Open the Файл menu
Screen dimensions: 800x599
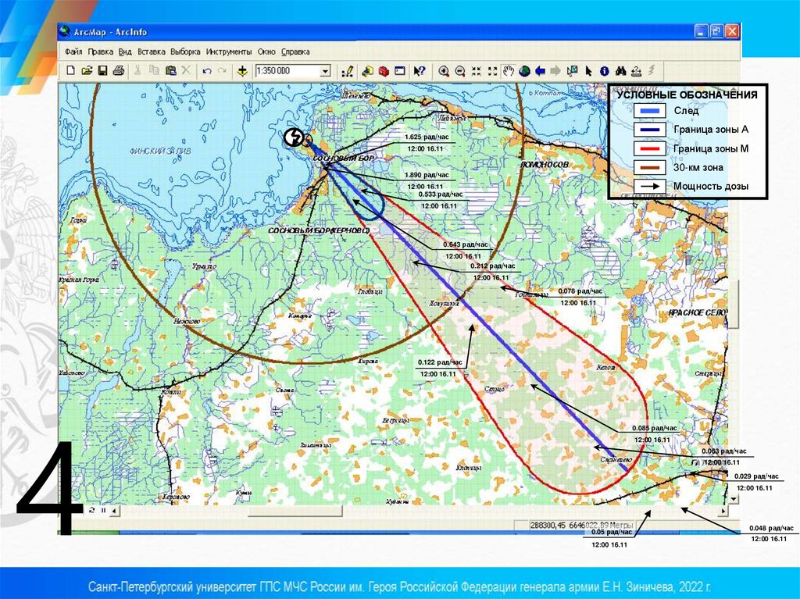(x=74, y=52)
